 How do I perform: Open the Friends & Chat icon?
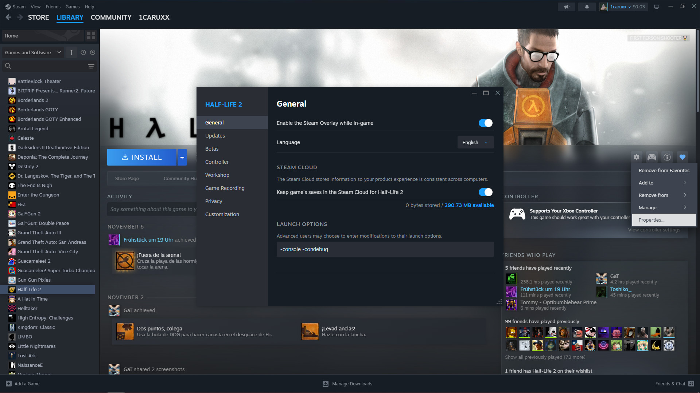[691, 384]
